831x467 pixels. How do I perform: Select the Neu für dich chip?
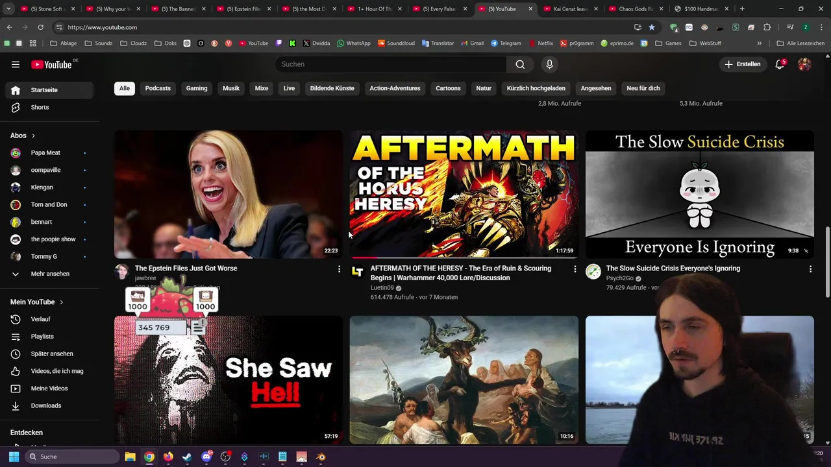click(x=643, y=88)
